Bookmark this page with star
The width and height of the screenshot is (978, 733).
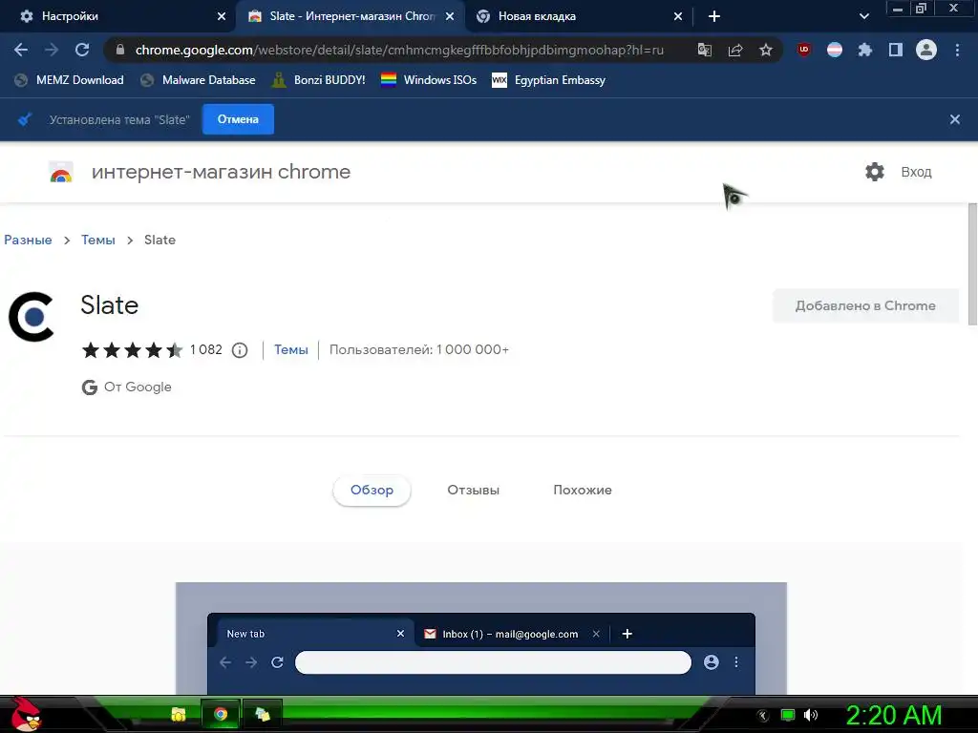pos(766,50)
